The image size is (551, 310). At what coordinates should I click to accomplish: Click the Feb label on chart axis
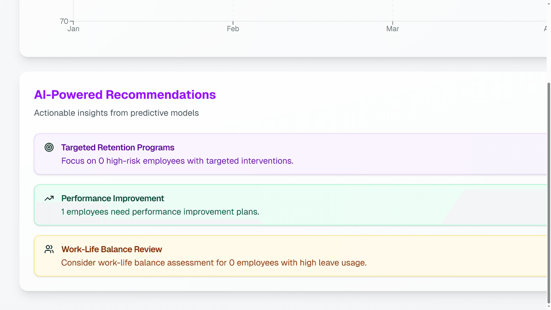pyautogui.click(x=233, y=29)
